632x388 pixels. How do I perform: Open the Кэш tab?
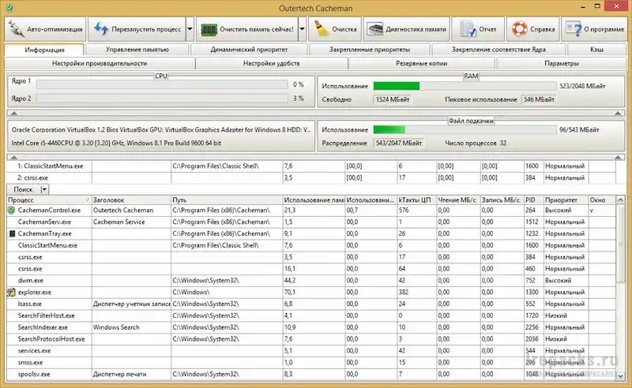click(596, 50)
